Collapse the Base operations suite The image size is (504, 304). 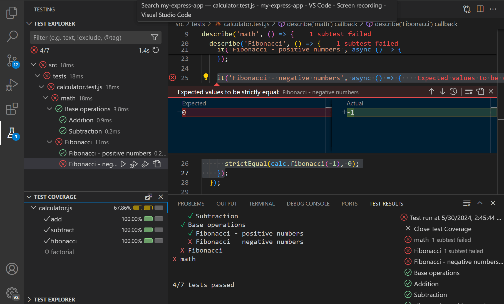pyautogui.click(x=49, y=109)
